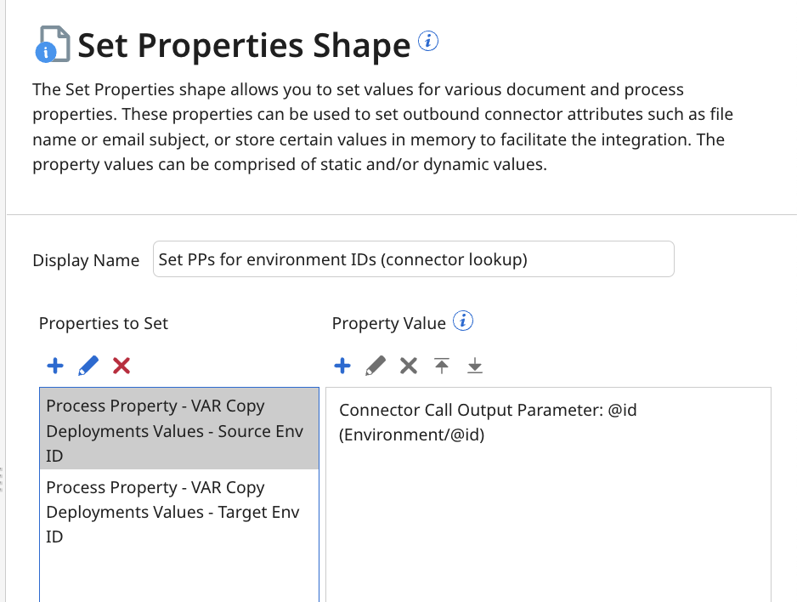797x602 pixels.
Task: Click the Display Name label
Action: 86,260
